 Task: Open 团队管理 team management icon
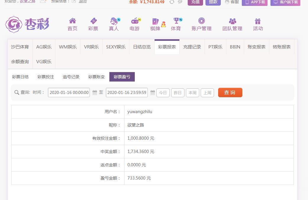coord(232,21)
